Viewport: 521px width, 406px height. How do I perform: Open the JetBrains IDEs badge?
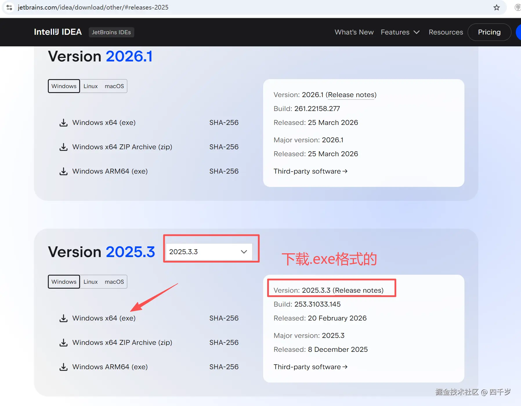[x=111, y=32]
